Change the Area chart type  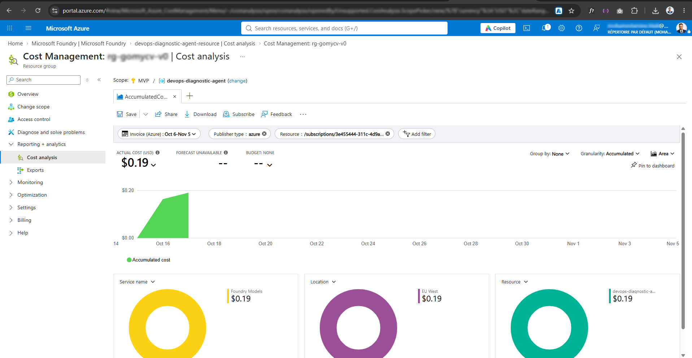pyautogui.click(x=662, y=154)
